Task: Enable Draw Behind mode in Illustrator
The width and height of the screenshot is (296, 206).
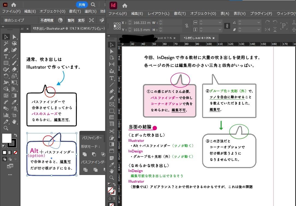Action: pyautogui.click(x=10, y=159)
